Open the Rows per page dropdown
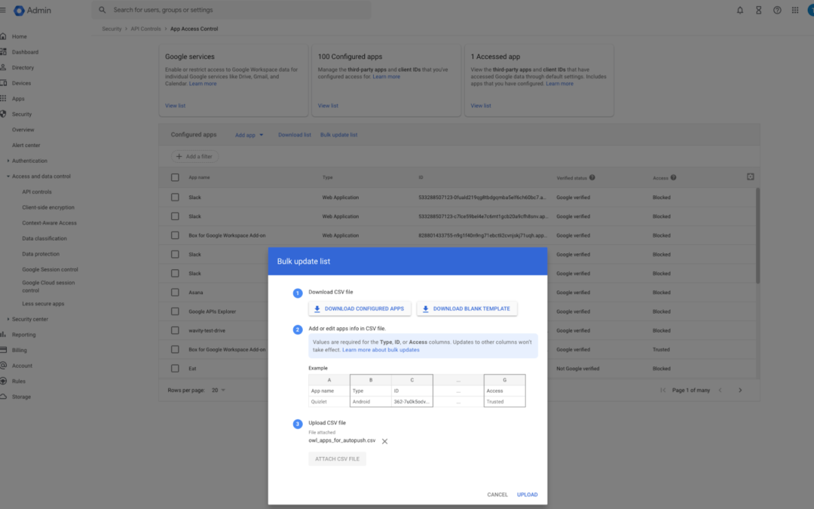This screenshot has width=814, height=509. tap(219, 390)
